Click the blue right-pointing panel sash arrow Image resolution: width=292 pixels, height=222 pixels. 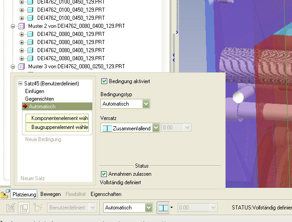(x=177, y=32)
